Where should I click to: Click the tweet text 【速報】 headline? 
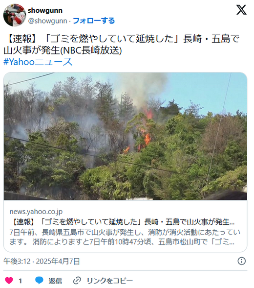pos(122,39)
